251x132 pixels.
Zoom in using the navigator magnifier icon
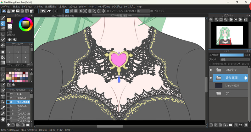pyautogui.click(x=216, y=20)
